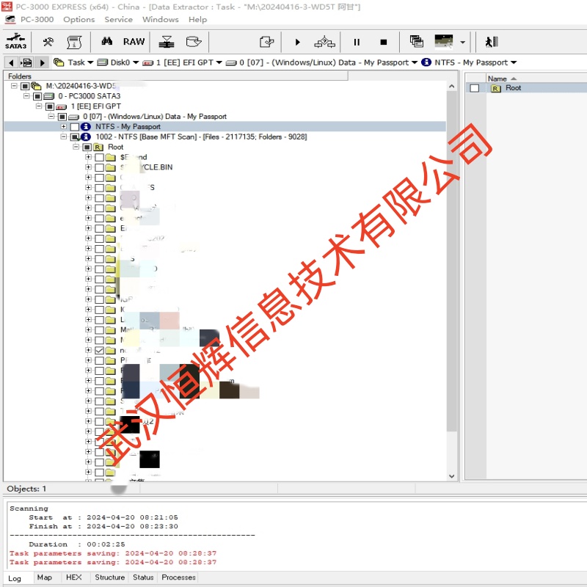Viewport: 587px width, 587px height.
Task: Collapse the 1002 - NTFS Base MFT Scan node
Action: click(64, 136)
